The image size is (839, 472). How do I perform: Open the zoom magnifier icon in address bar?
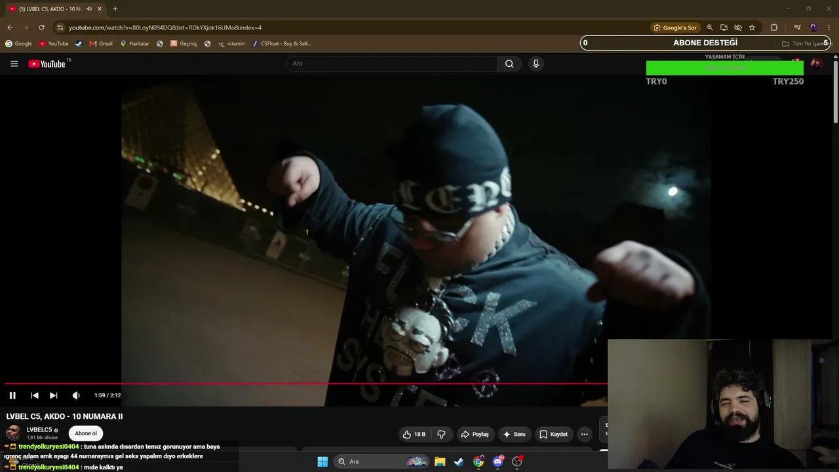[710, 28]
